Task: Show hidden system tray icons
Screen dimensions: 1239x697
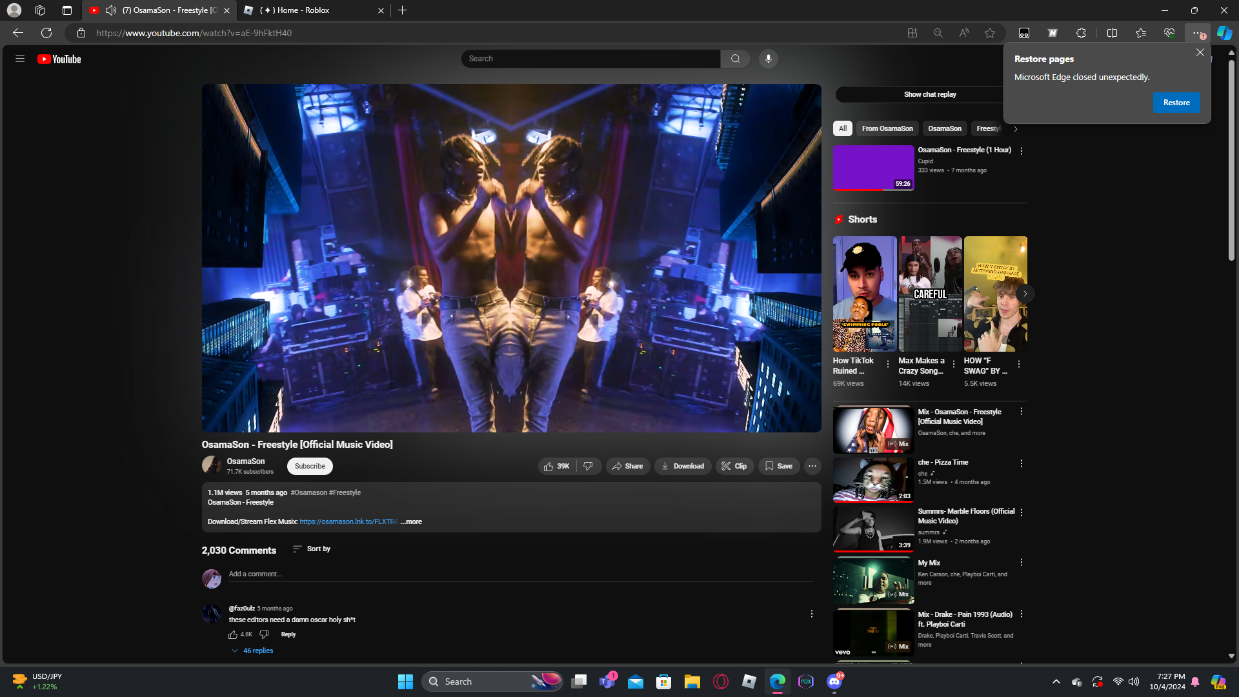Action: click(1056, 682)
